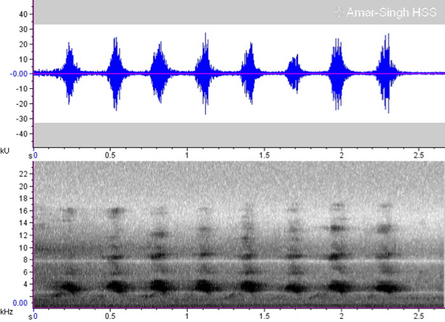Click the copyright symbol in the watermark

tap(339, 13)
